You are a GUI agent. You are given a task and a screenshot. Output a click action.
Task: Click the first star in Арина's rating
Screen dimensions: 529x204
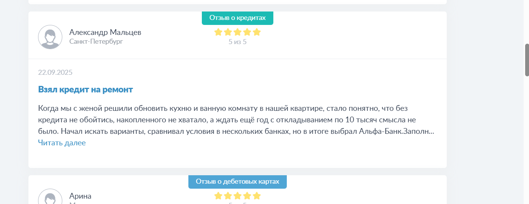218,196
